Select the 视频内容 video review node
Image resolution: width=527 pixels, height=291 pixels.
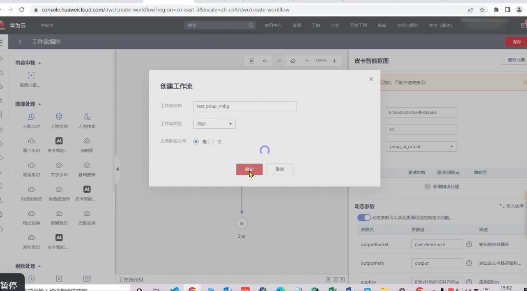[x=30, y=80]
